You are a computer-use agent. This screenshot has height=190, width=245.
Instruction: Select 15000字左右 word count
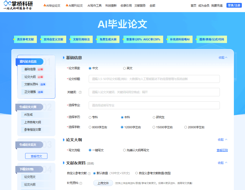pos(154,127)
